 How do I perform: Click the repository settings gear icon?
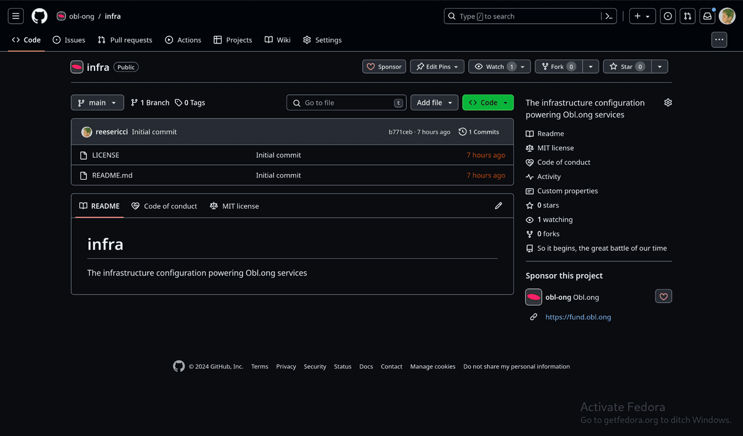[668, 103]
